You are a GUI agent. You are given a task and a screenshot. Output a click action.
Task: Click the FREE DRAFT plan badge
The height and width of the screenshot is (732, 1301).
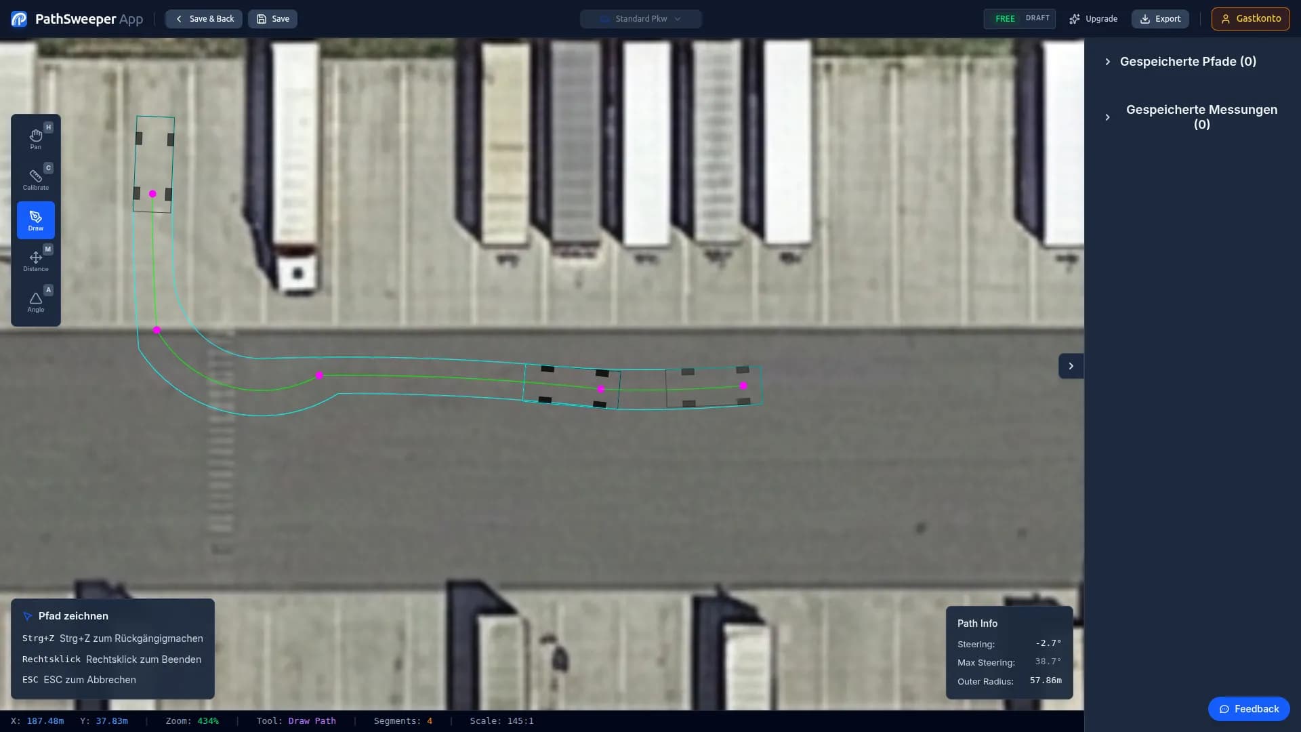1019,19
